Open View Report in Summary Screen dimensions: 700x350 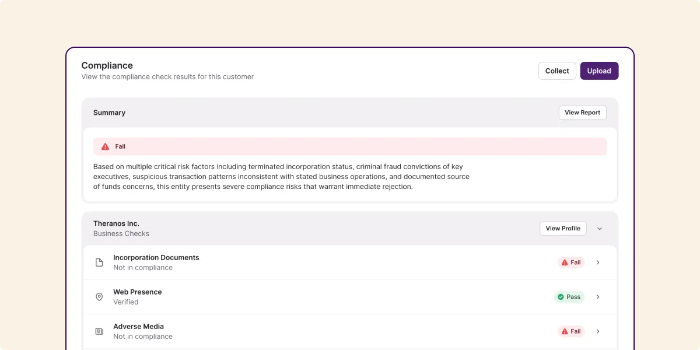click(582, 113)
